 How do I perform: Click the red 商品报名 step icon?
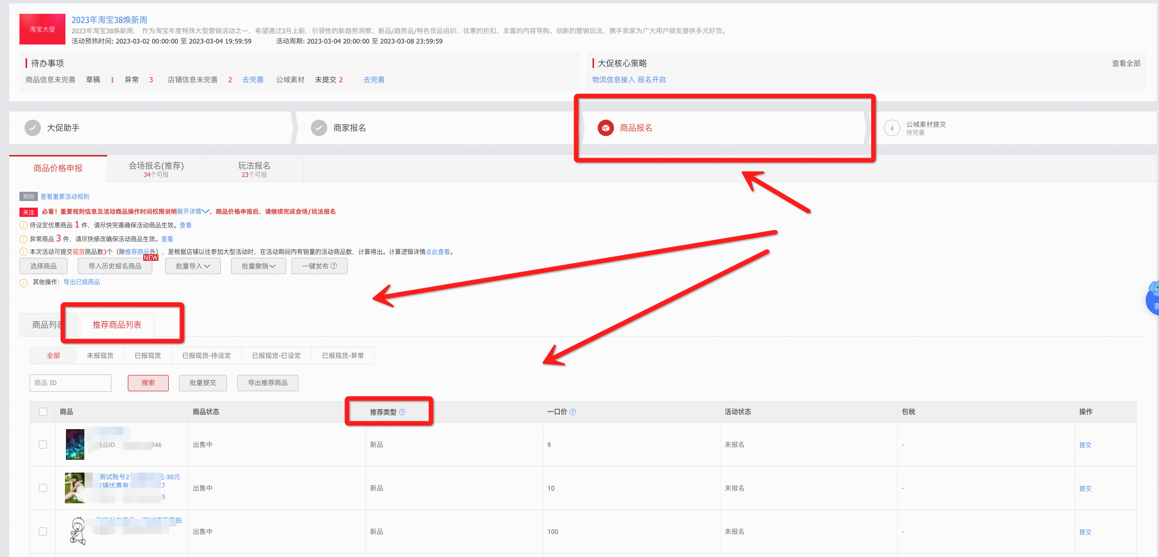605,128
